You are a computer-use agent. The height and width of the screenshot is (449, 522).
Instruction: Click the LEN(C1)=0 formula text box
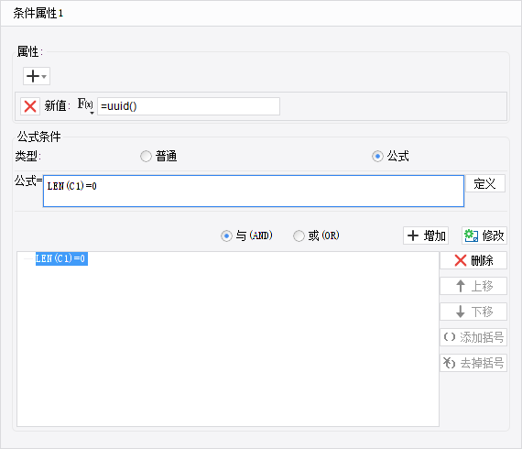[x=254, y=192]
